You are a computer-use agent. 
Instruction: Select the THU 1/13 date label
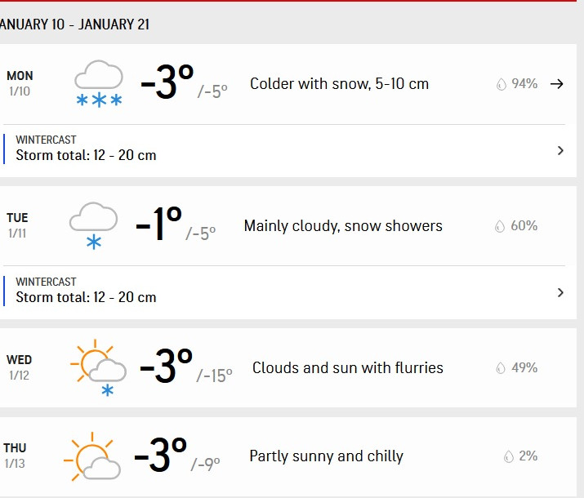coord(16,456)
